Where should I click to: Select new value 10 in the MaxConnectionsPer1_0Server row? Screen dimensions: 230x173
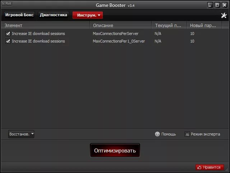(192, 41)
